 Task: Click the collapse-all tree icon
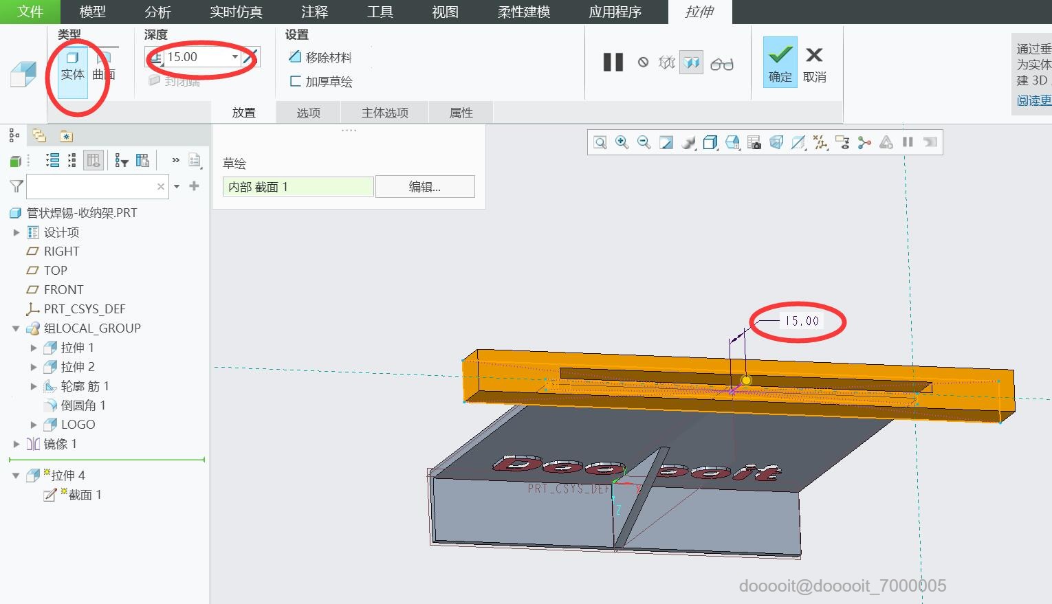click(72, 161)
